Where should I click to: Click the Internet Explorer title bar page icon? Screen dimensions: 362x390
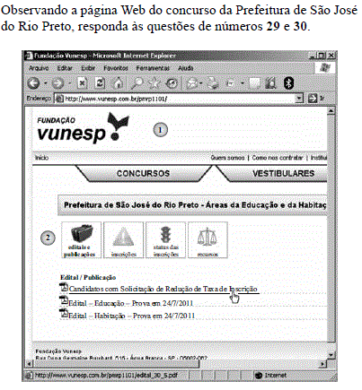coord(29,56)
